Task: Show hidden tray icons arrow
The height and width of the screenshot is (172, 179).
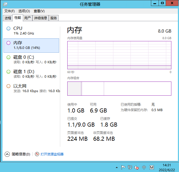Action: point(117,167)
